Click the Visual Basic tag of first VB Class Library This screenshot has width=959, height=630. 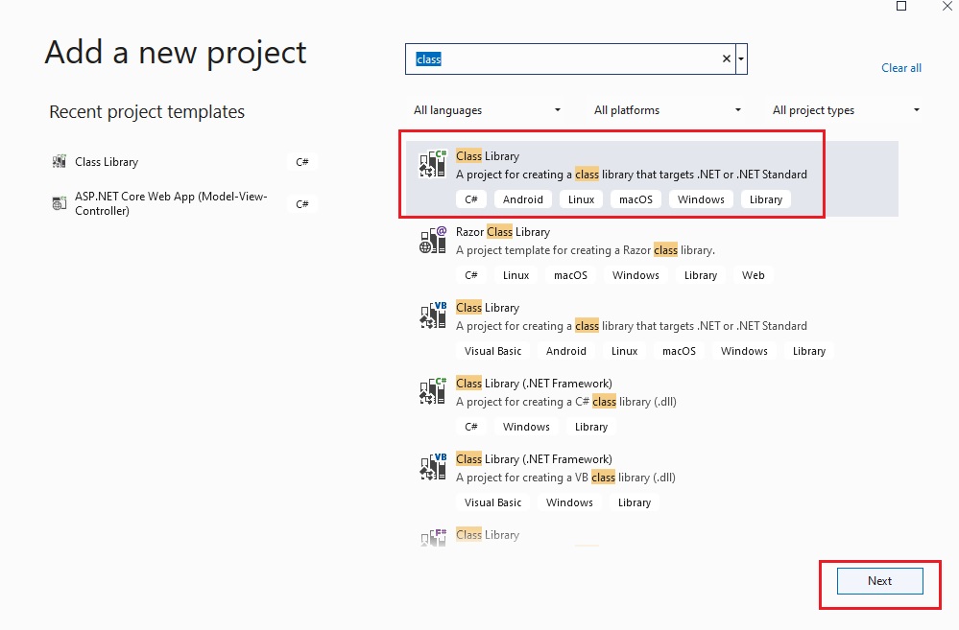click(493, 351)
